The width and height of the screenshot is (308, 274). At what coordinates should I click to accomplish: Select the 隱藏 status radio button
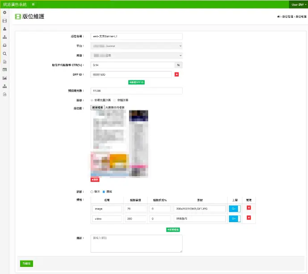tap(104, 191)
